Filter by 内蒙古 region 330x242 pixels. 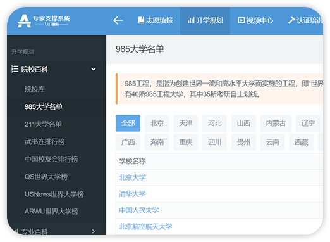(276, 123)
